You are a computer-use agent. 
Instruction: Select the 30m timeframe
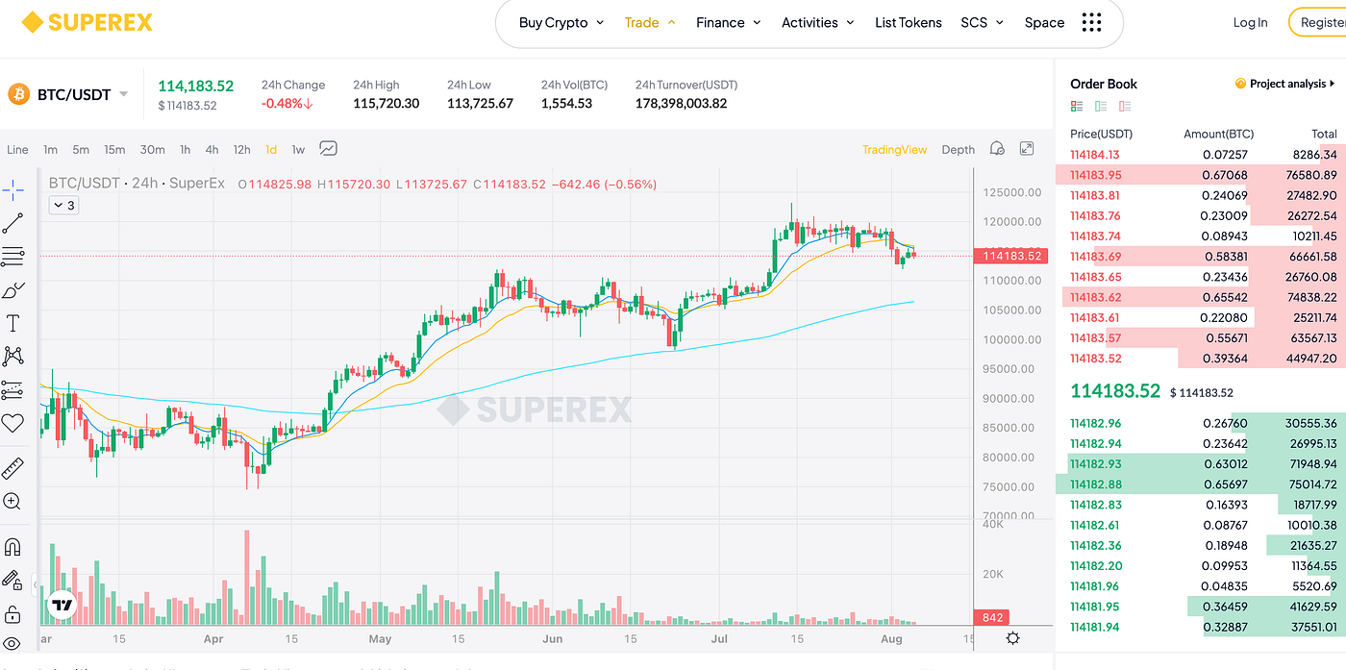click(x=152, y=149)
